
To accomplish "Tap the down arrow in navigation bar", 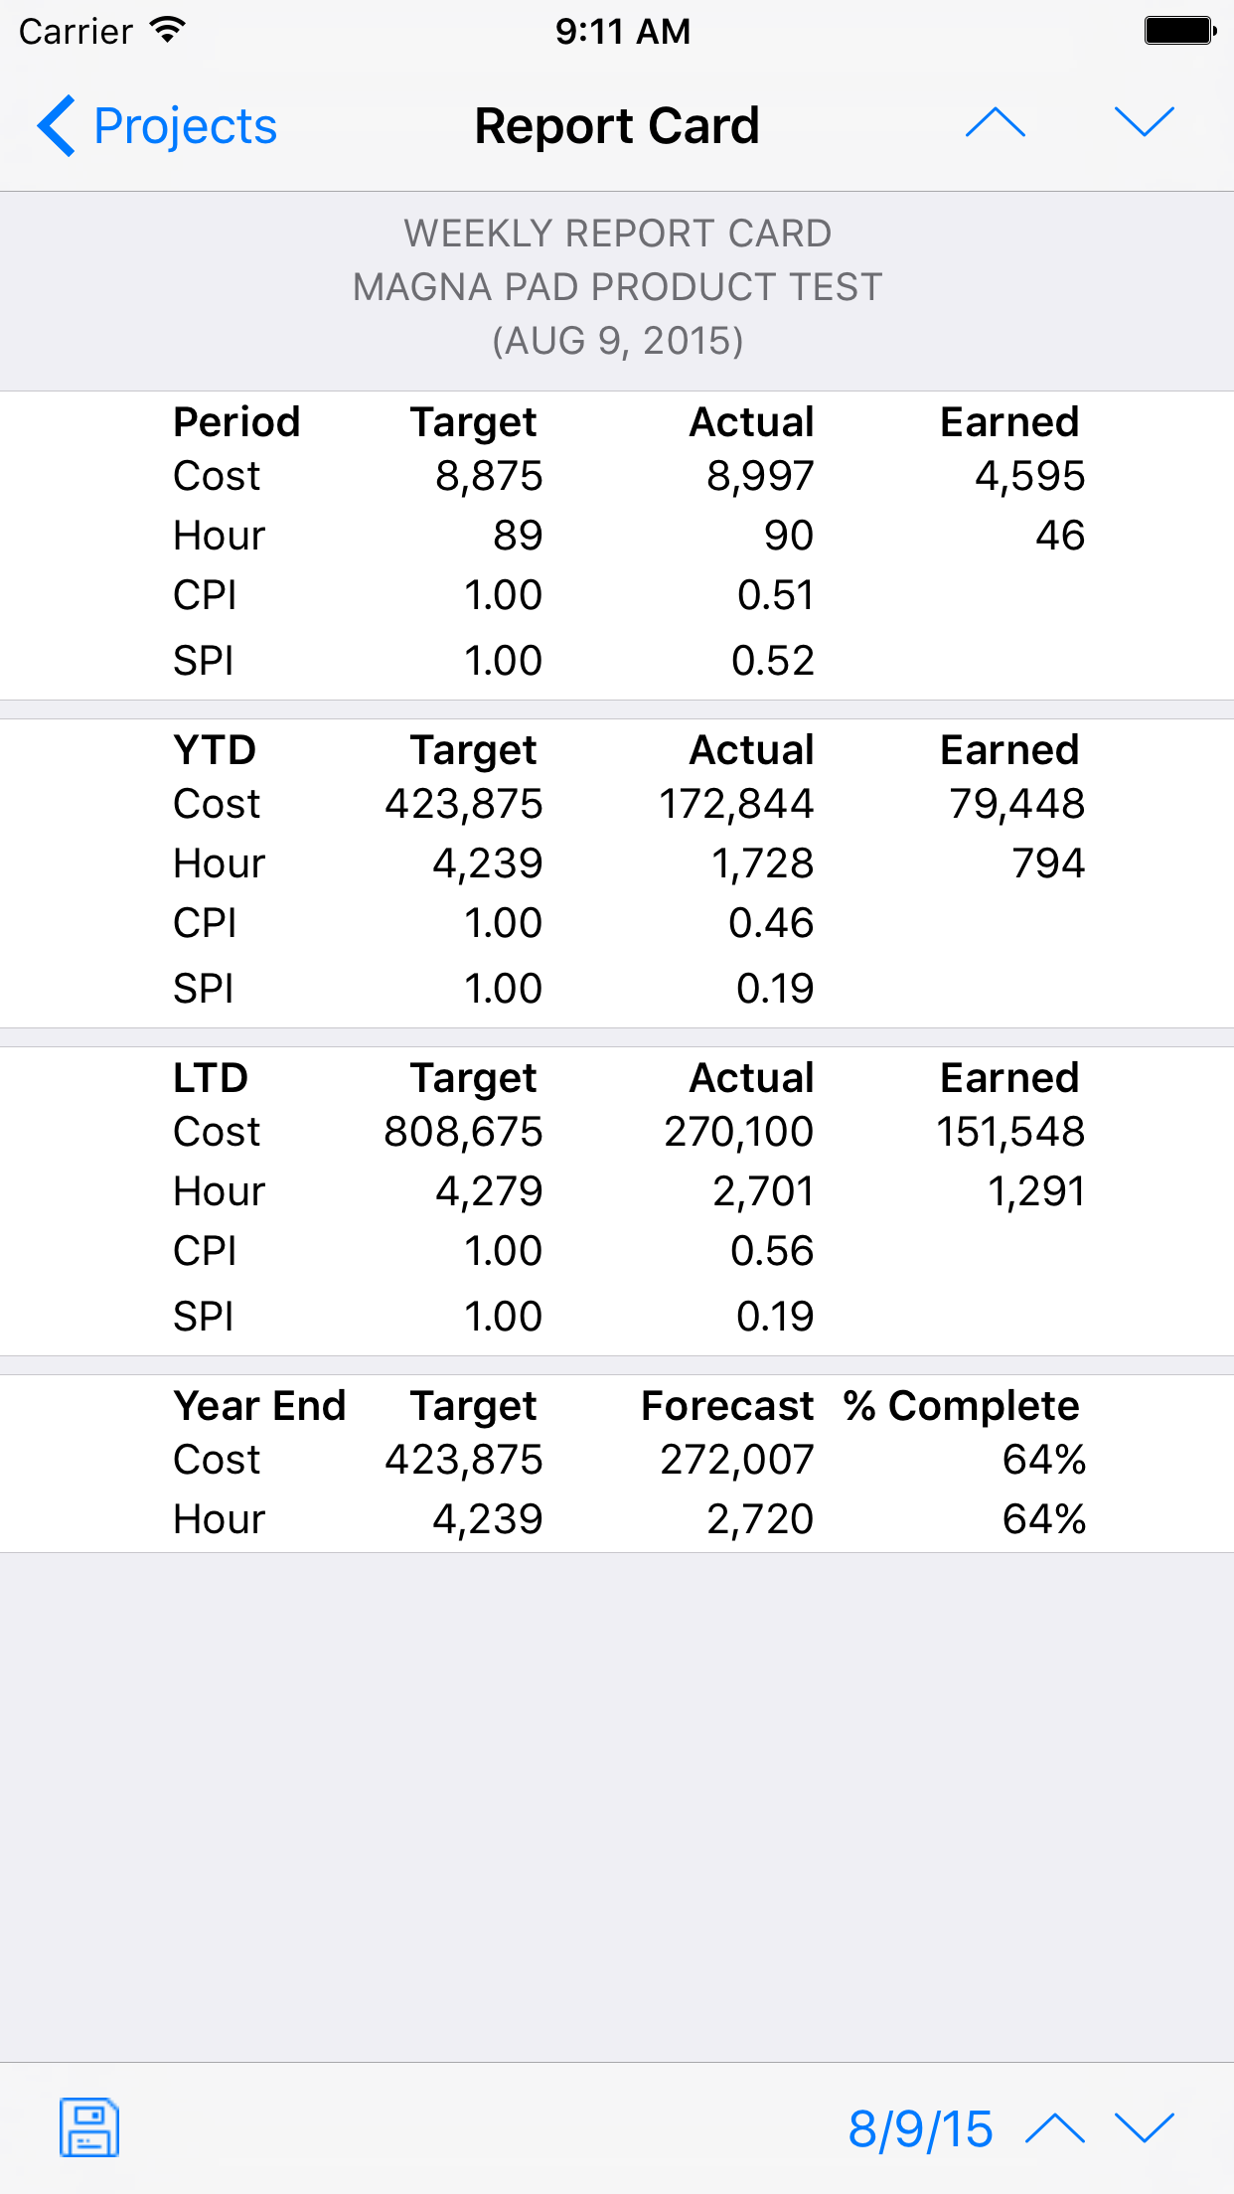I will tap(1145, 123).
